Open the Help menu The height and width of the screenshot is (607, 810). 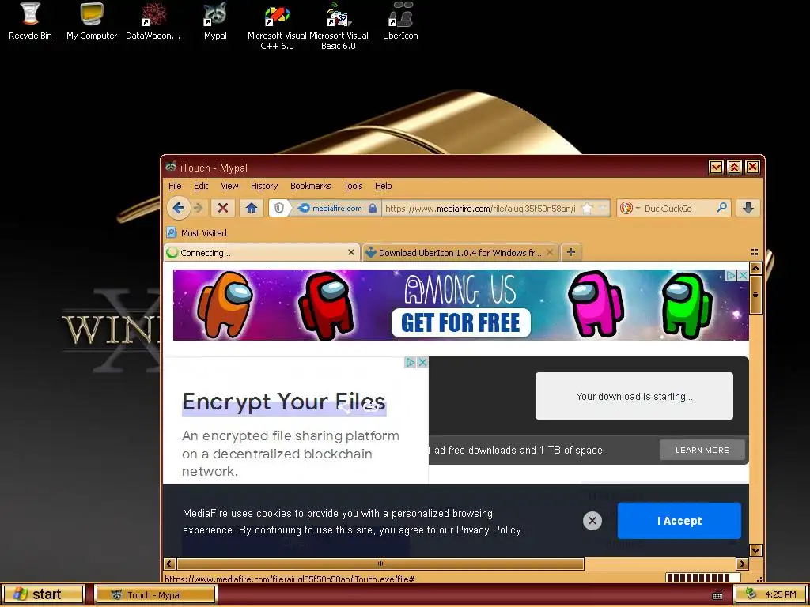coord(384,186)
